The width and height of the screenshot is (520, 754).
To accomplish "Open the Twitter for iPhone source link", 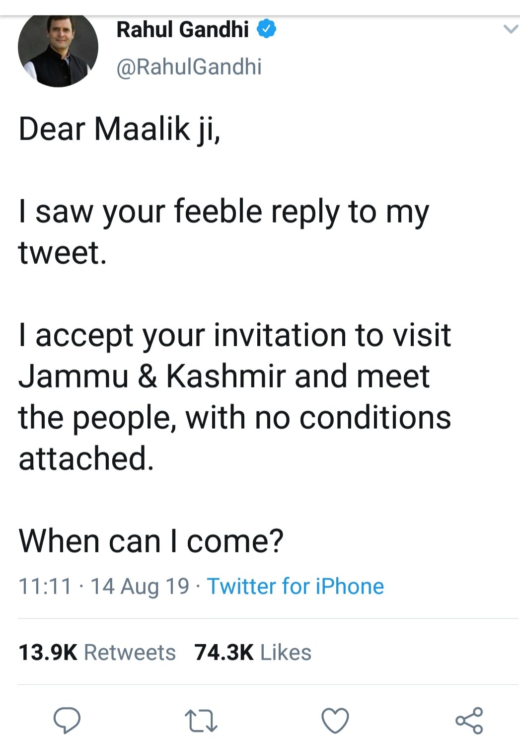I will click(295, 586).
